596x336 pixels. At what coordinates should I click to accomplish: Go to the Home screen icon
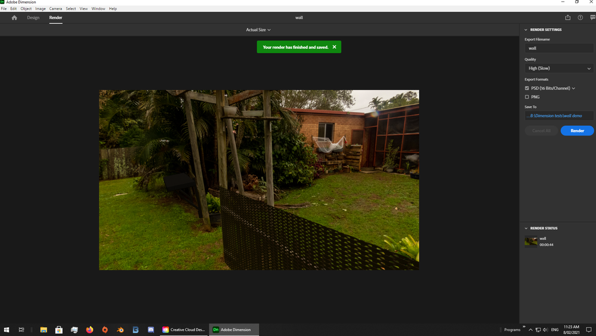(14, 17)
